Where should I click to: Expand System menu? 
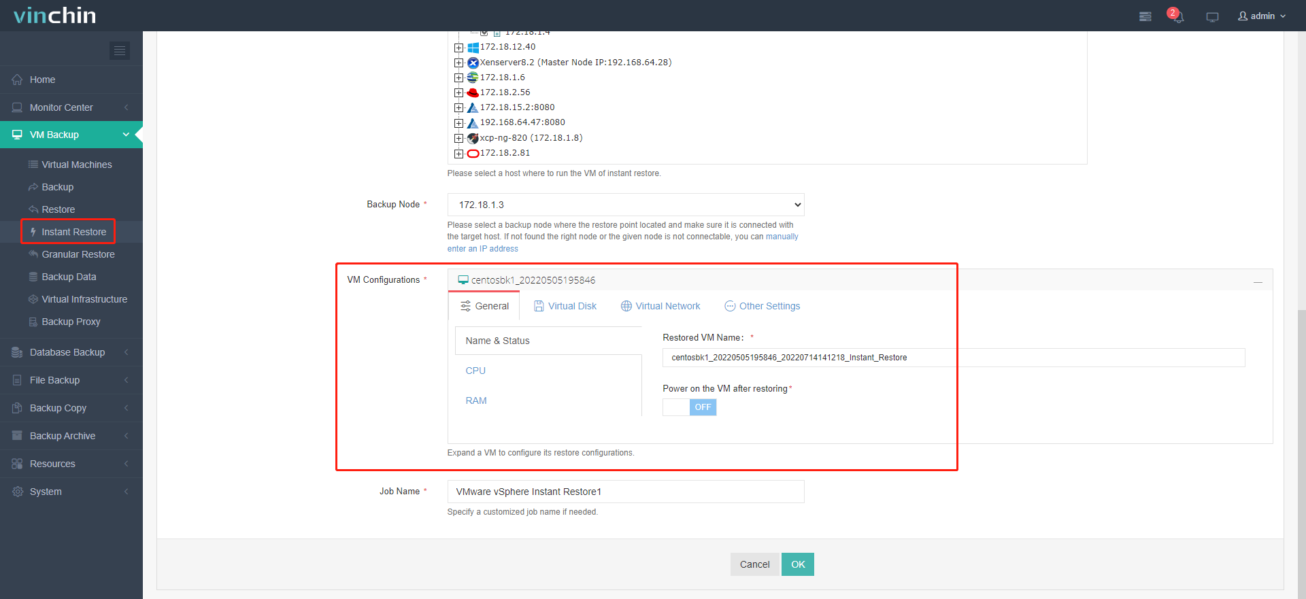pos(71,492)
